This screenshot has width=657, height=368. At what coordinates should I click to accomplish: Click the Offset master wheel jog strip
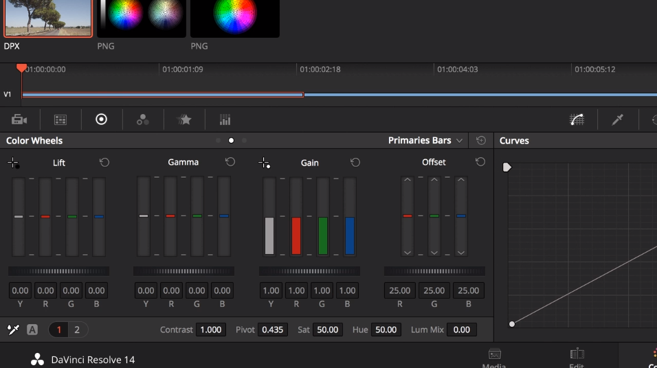point(434,271)
